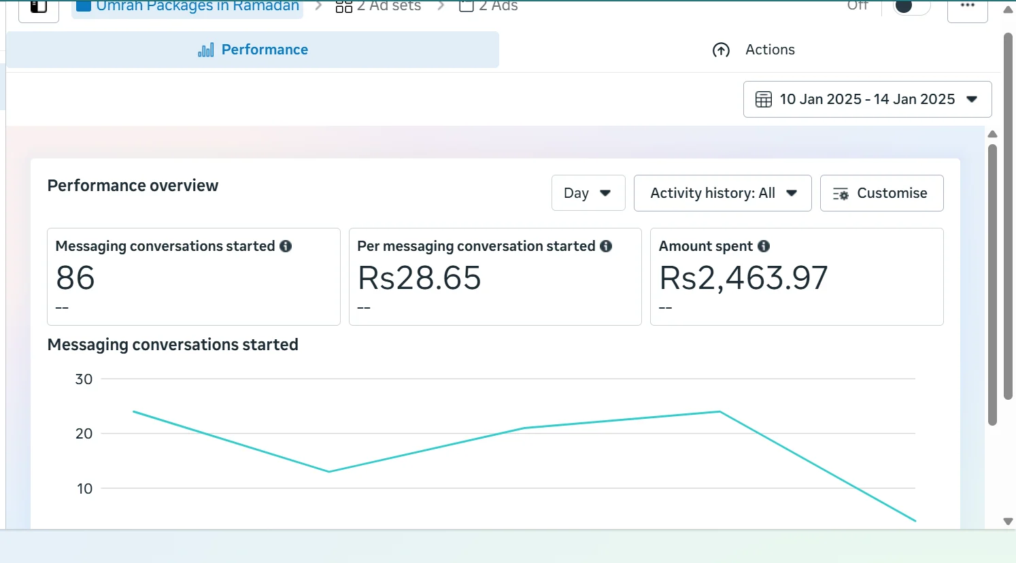Click the calendar icon in date range
The width and height of the screenshot is (1016, 563).
coord(764,99)
